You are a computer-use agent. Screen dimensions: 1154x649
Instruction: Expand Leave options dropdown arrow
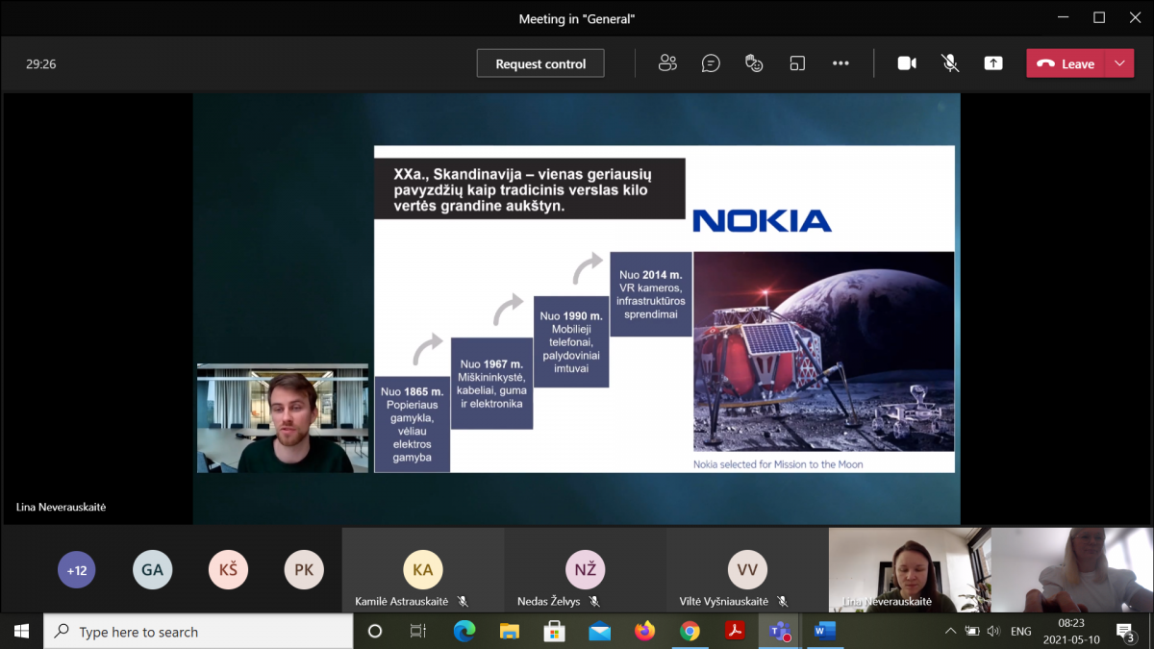[x=1119, y=63]
